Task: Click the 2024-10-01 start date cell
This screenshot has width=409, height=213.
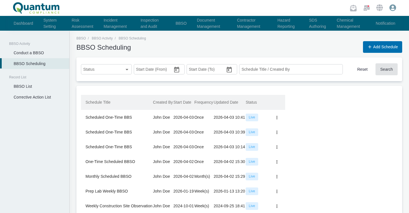Action: pyautogui.click(x=184, y=206)
